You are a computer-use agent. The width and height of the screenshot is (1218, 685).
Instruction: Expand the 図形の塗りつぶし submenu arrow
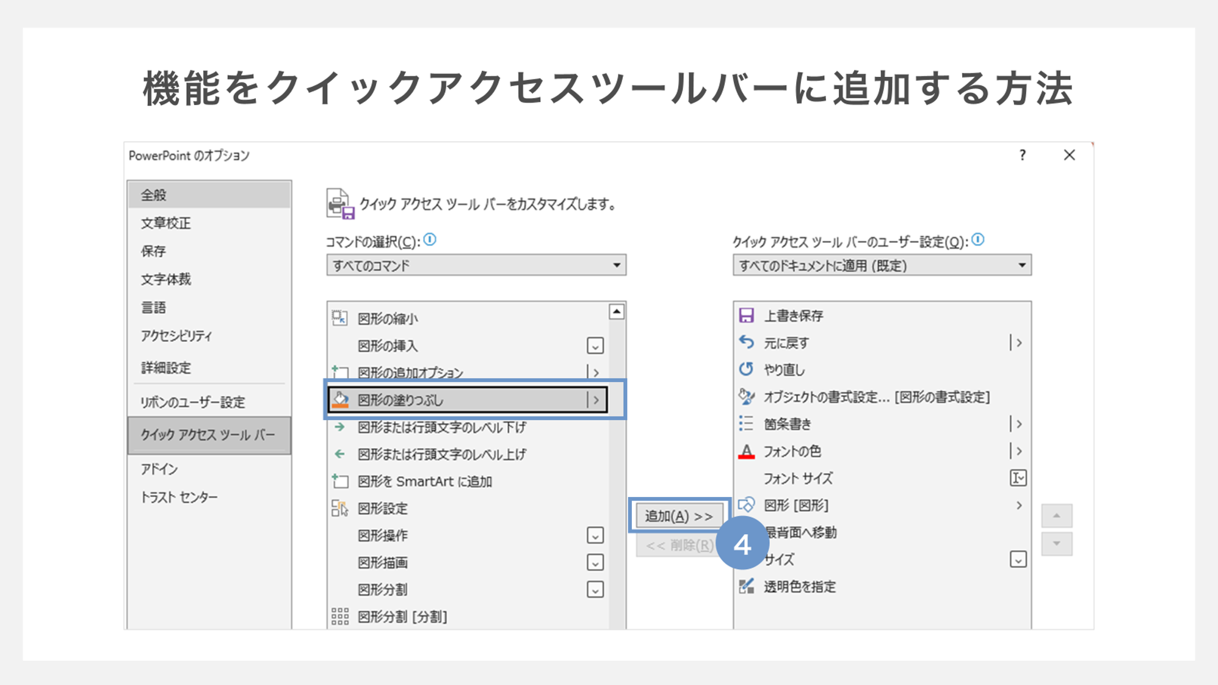coord(595,400)
